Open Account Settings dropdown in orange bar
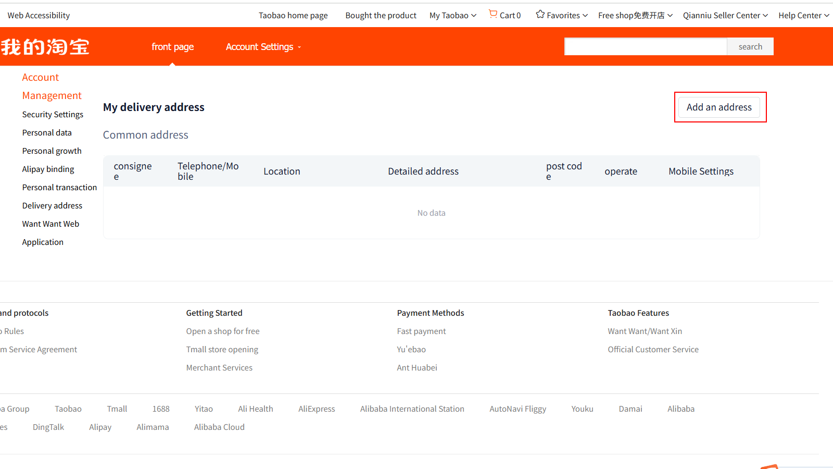Screen dimensions: 833x469 [x=263, y=47]
